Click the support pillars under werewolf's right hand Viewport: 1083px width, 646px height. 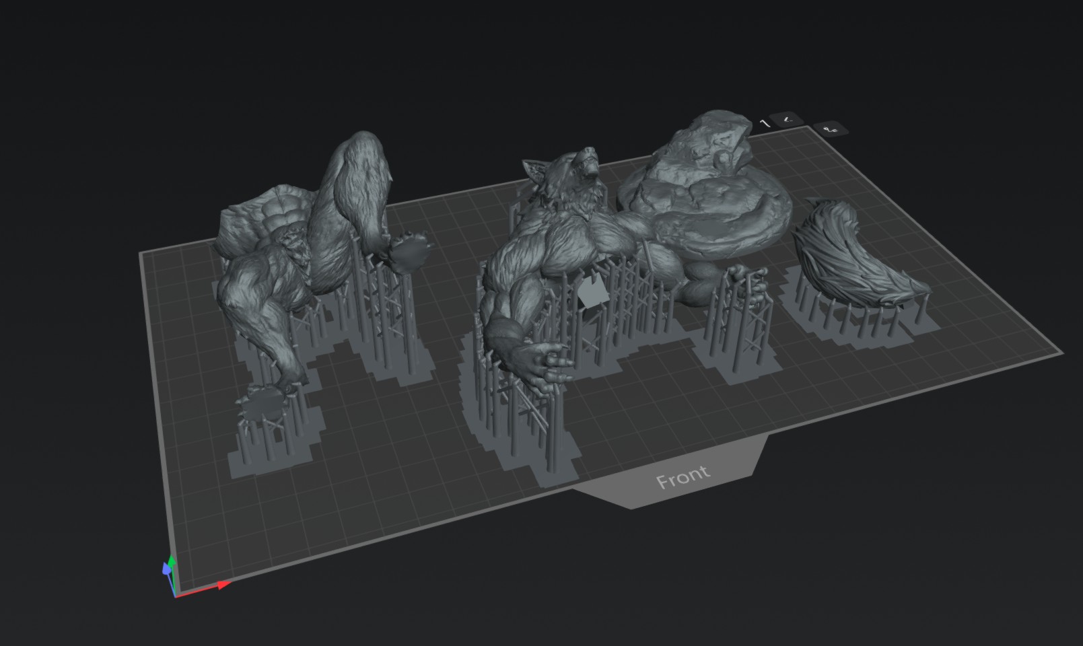point(740,316)
